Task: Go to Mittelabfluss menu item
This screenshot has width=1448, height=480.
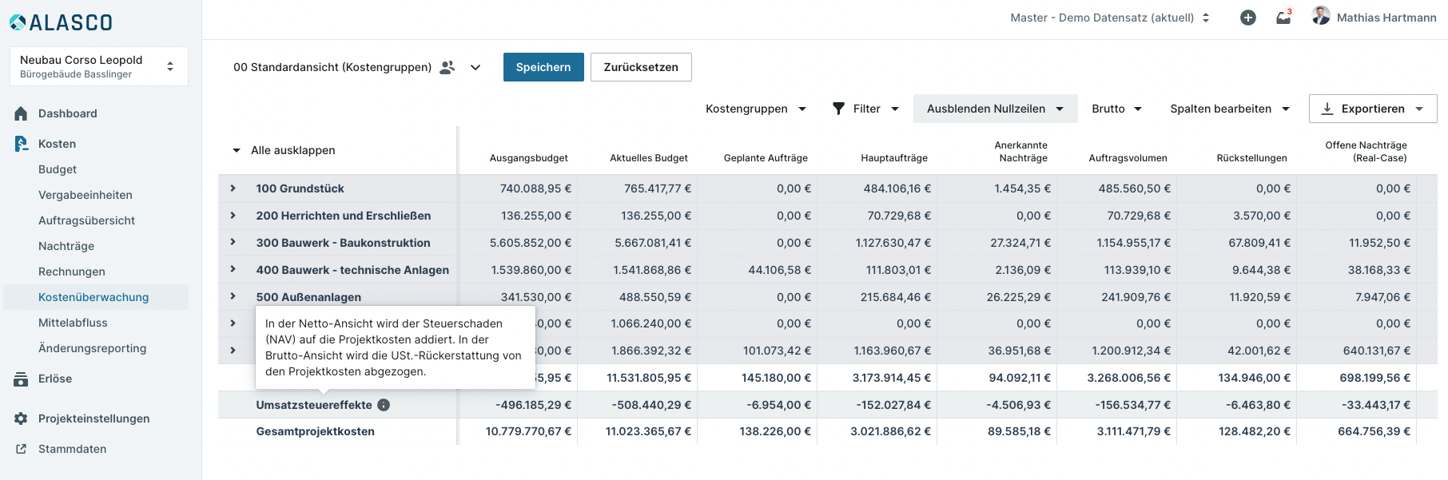Action: pyautogui.click(x=73, y=323)
